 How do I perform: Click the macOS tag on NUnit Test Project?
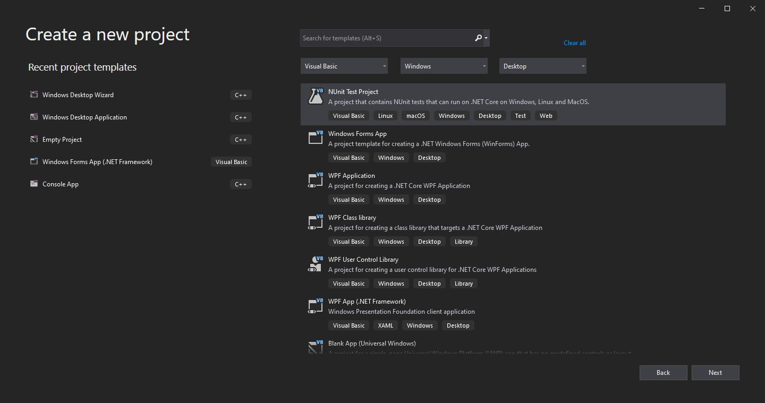tap(416, 116)
